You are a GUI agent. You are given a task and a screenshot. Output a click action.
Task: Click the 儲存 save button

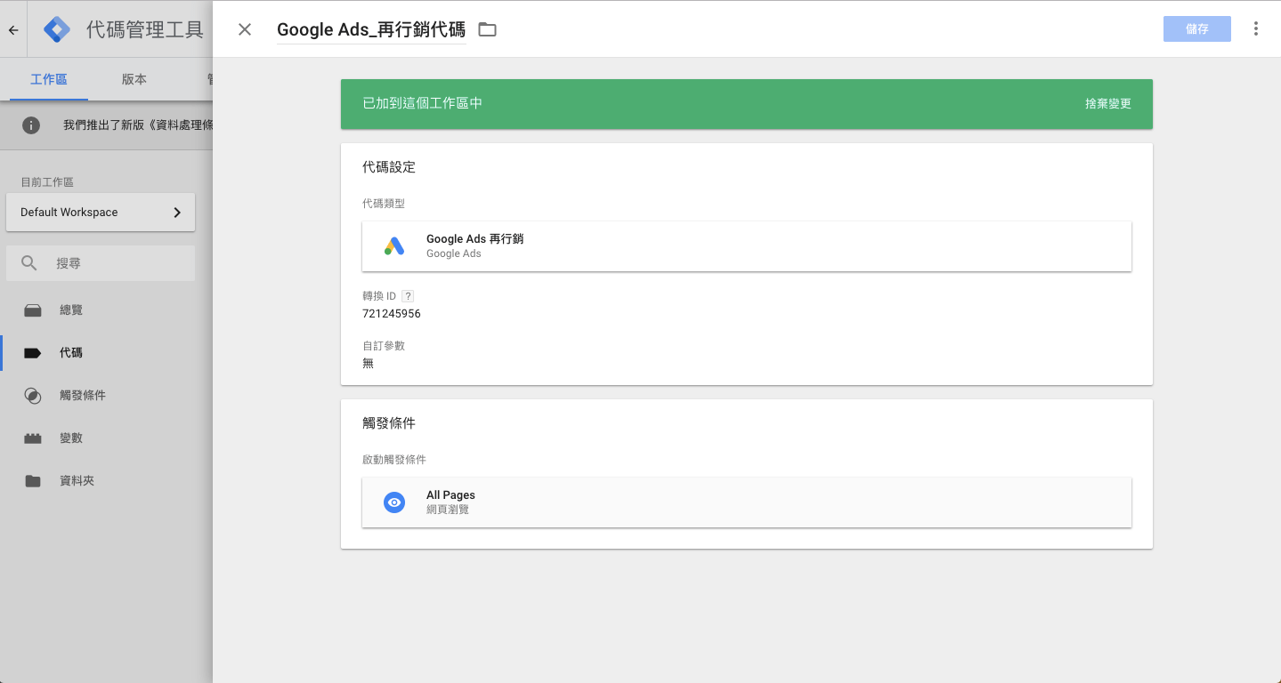pyautogui.click(x=1197, y=28)
